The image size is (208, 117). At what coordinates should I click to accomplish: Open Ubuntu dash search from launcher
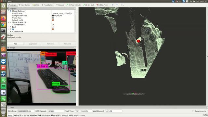coord(3,6)
